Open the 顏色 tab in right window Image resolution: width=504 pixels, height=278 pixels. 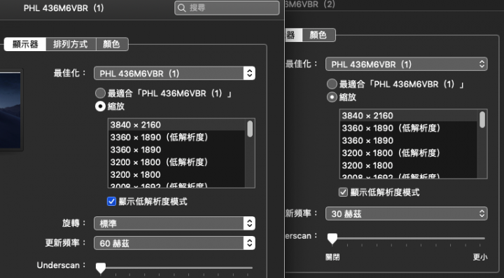[318, 35]
